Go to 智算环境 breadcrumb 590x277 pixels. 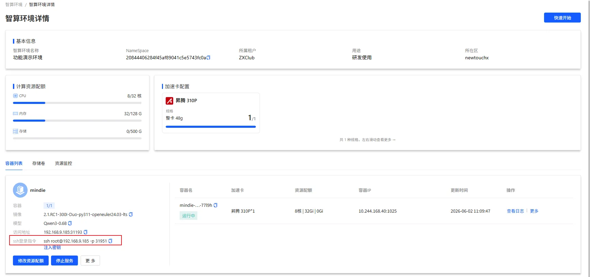(14, 4)
